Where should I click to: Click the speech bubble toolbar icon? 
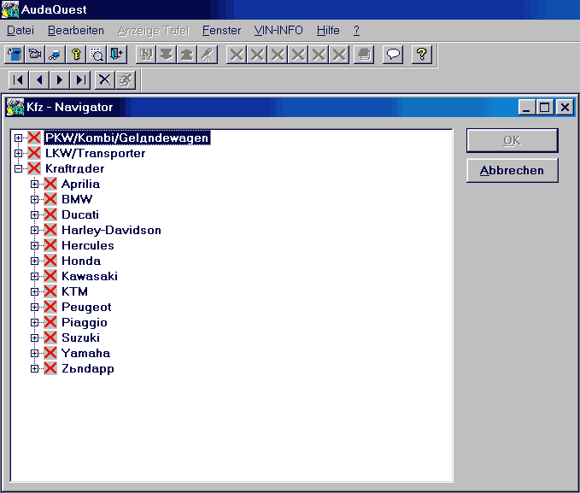tap(393, 55)
